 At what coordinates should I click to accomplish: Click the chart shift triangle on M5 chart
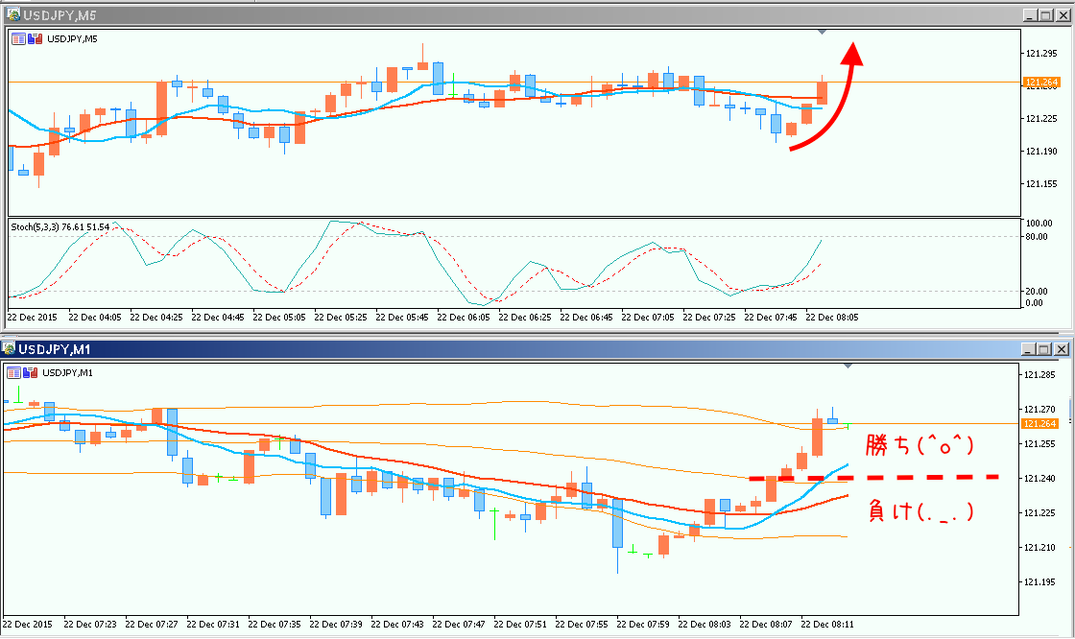[x=822, y=33]
